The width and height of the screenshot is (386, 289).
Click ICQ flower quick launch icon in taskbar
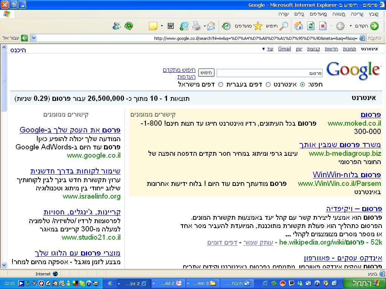(x=274, y=283)
